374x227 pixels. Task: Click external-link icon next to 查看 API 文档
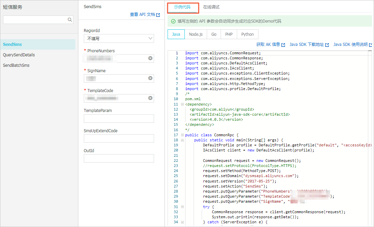(x=158, y=15)
